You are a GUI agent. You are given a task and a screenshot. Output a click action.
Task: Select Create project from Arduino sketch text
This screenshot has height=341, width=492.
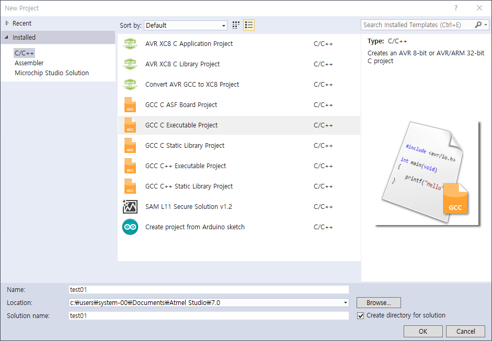pos(195,227)
